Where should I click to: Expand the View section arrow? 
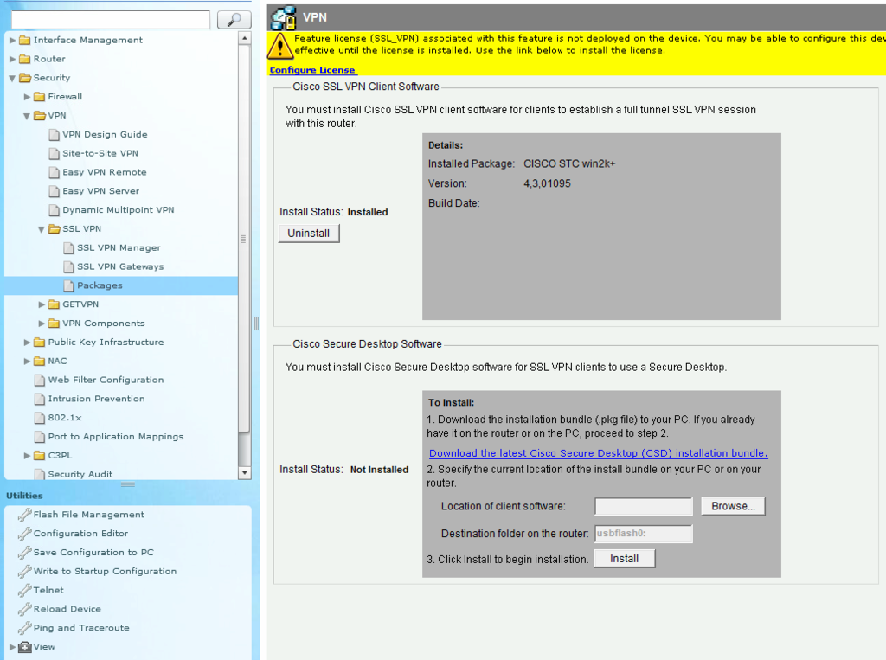tap(12, 647)
